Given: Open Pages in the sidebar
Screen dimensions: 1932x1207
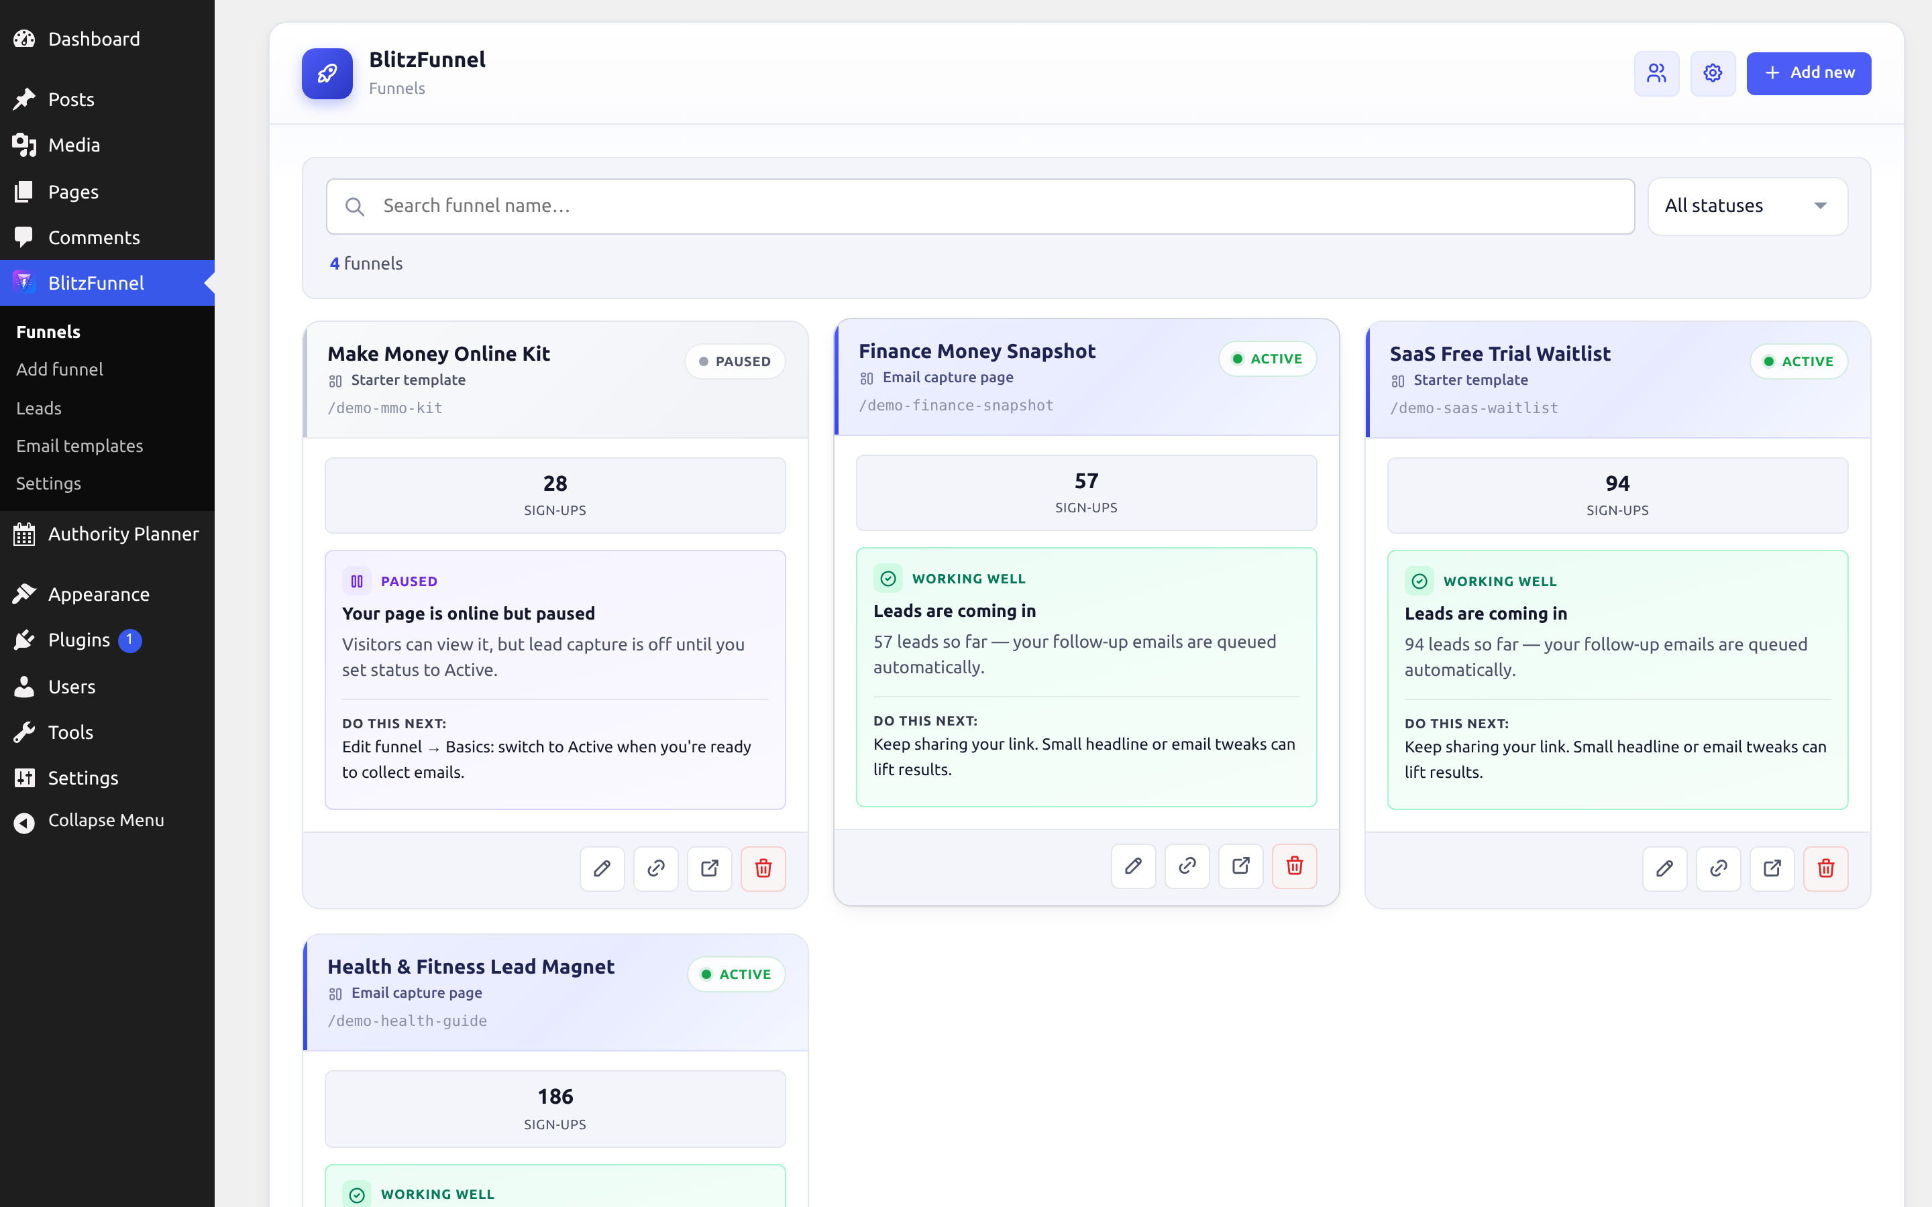Looking at the screenshot, I should (107, 192).
